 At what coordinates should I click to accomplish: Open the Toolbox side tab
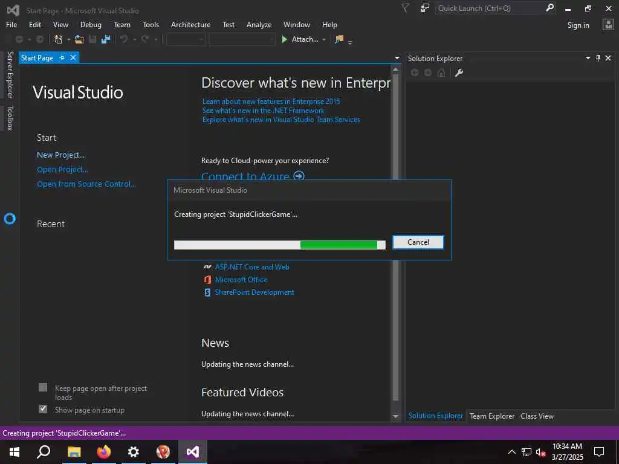10,118
